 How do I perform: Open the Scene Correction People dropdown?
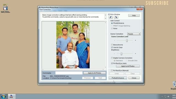click(x=134, y=34)
